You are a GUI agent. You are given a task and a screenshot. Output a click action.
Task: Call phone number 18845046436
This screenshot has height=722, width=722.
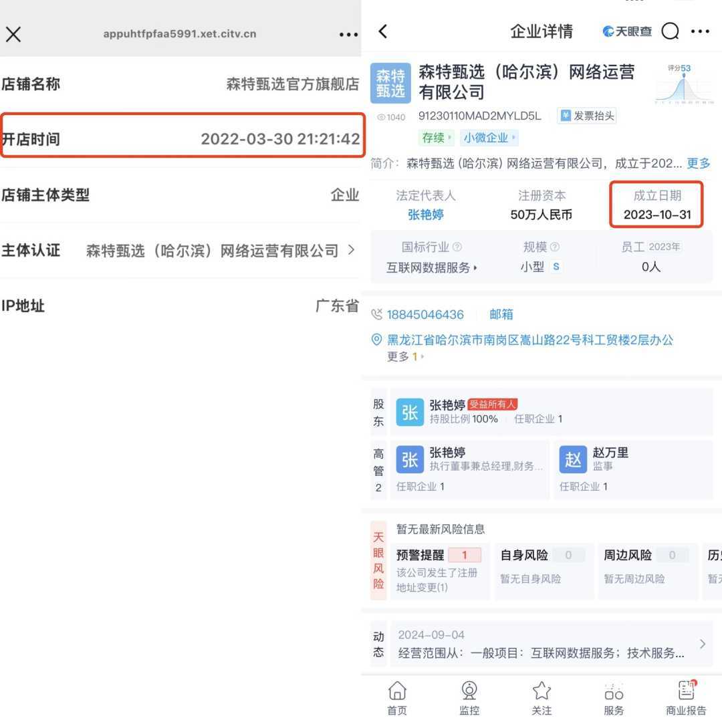425,314
